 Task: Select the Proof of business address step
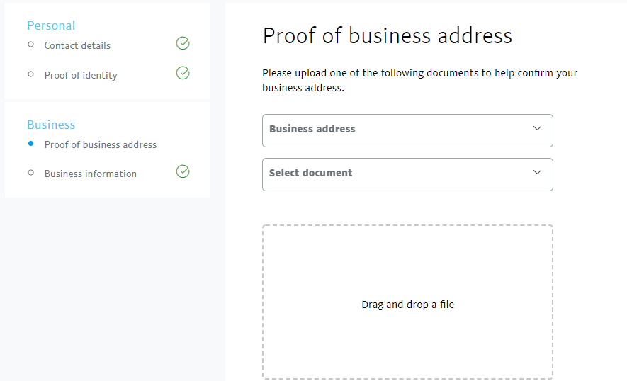pos(101,144)
